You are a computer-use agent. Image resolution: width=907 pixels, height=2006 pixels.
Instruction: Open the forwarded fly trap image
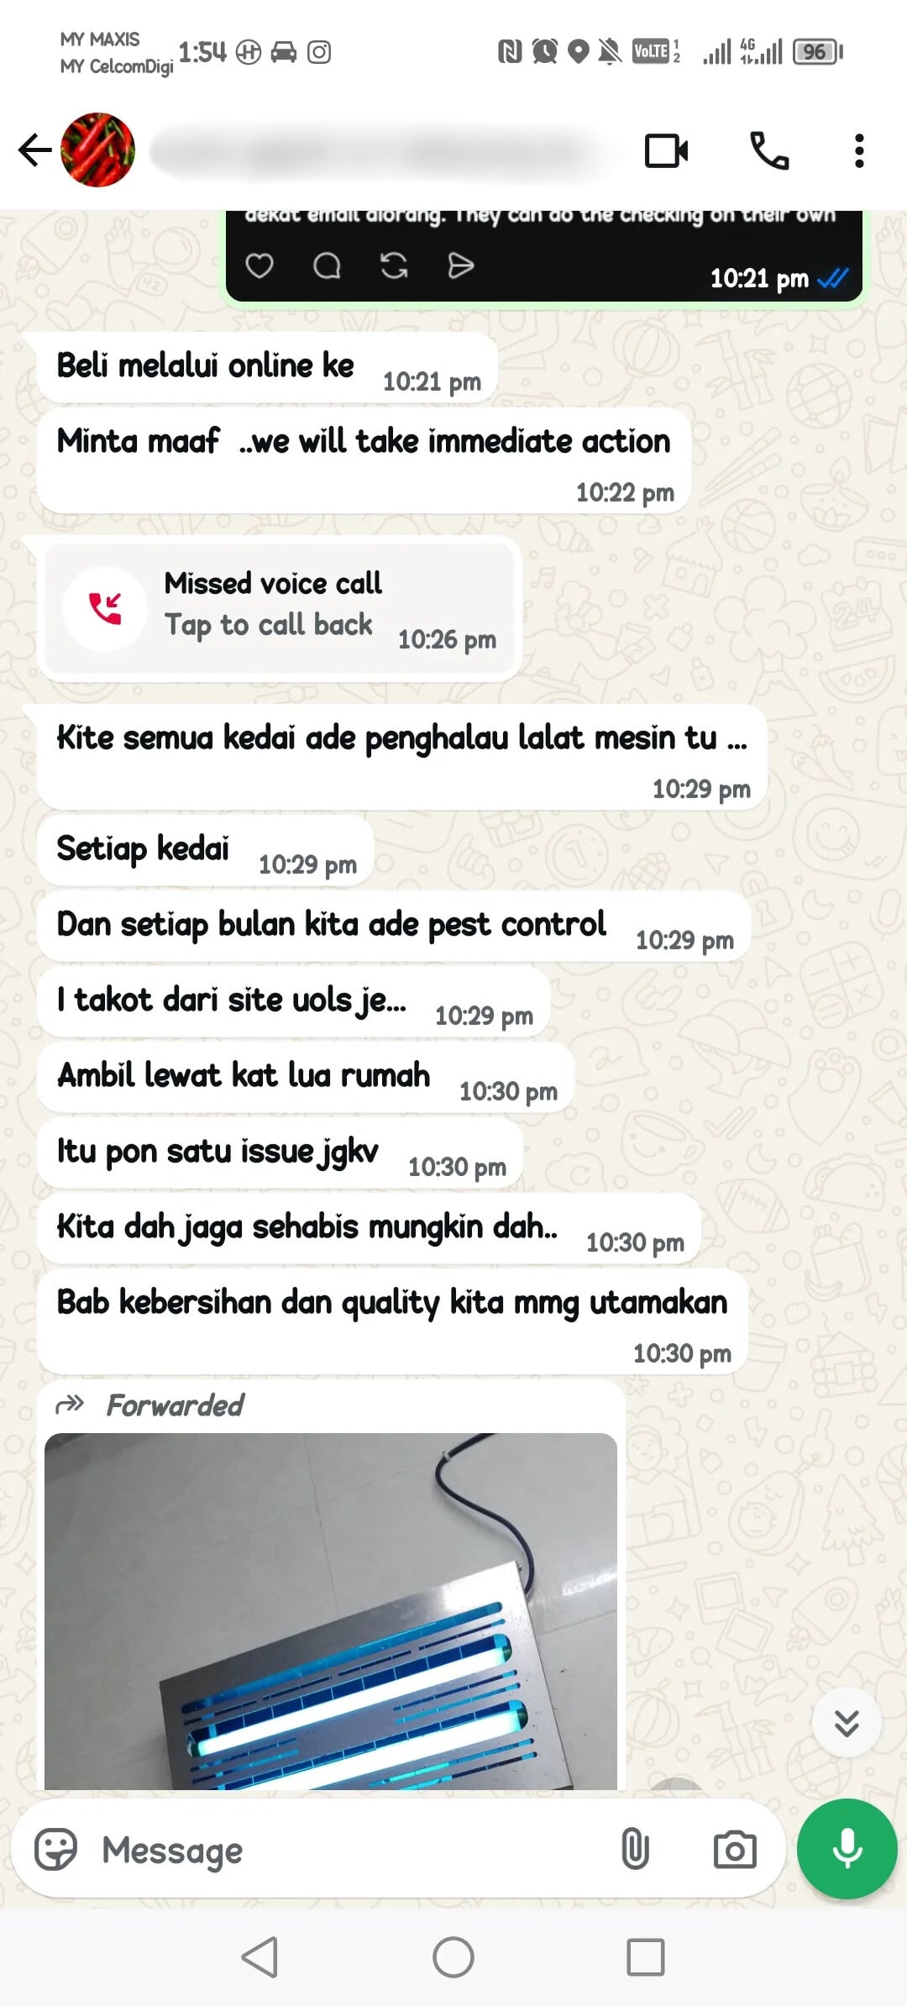[331, 1610]
